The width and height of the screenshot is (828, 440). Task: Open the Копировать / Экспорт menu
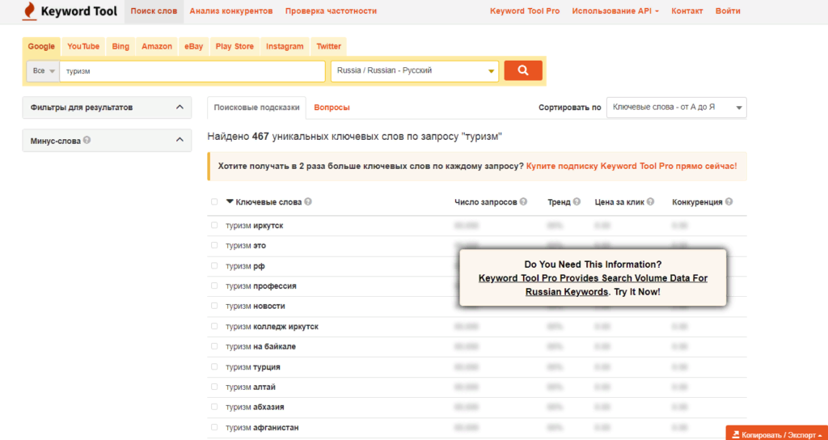pos(777,434)
